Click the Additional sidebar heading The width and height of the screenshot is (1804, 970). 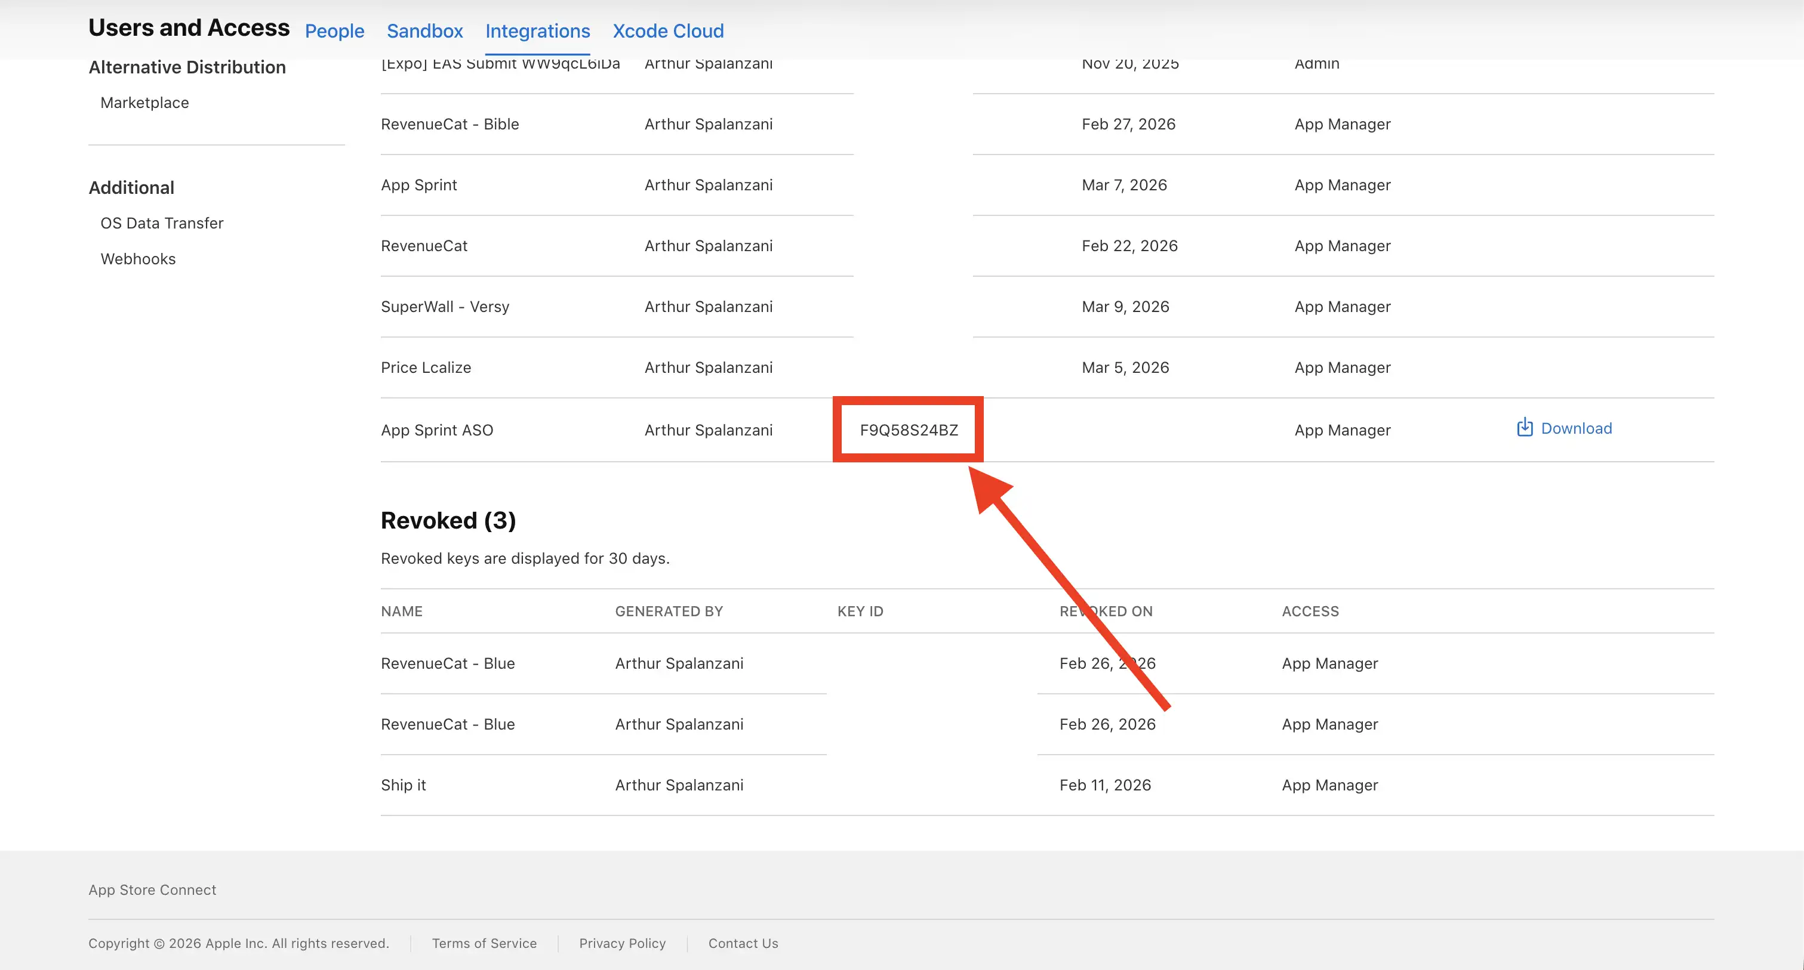click(x=131, y=187)
